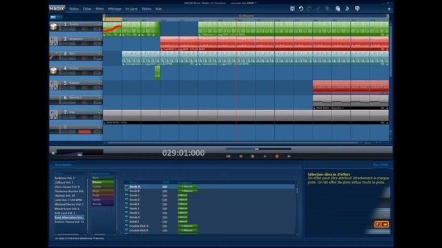Image resolution: width=442 pixels, height=248 pixels.
Task: Open the Aide menu
Action: click(158, 9)
